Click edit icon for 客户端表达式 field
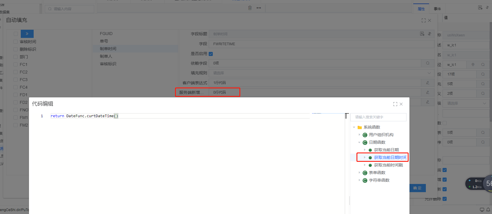The height and width of the screenshot is (214, 492). coord(428,83)
